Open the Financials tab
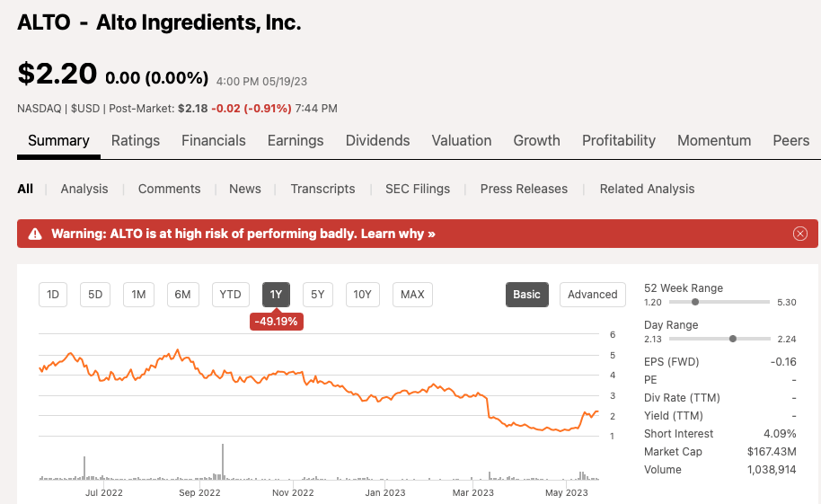Image resolution: width=821 pixels, height=504 pixels. 214,141
